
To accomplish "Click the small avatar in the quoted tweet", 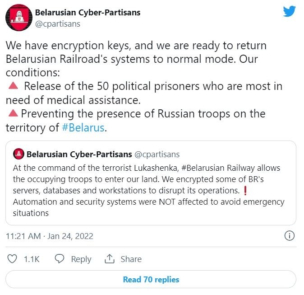I will (x=18, y=154).
